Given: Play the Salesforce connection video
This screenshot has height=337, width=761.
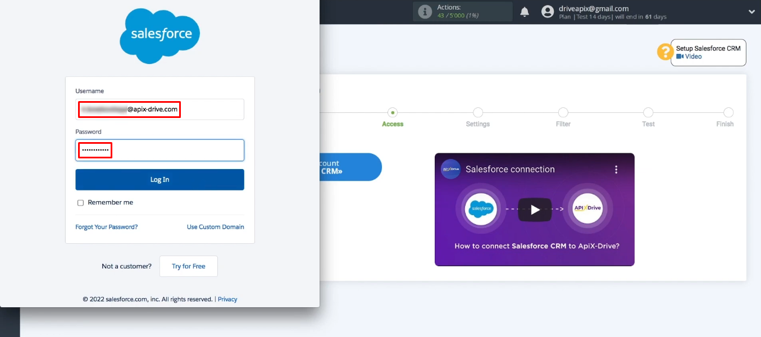Looking at the screenshot, I should coord(534,209).
